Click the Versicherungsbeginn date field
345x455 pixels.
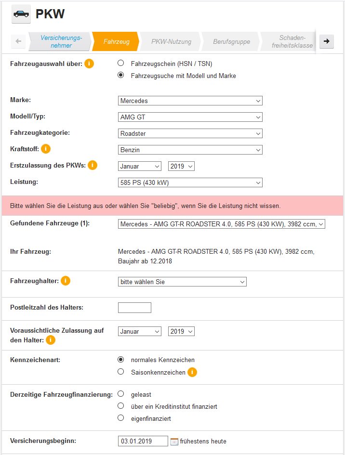[143, 441]
